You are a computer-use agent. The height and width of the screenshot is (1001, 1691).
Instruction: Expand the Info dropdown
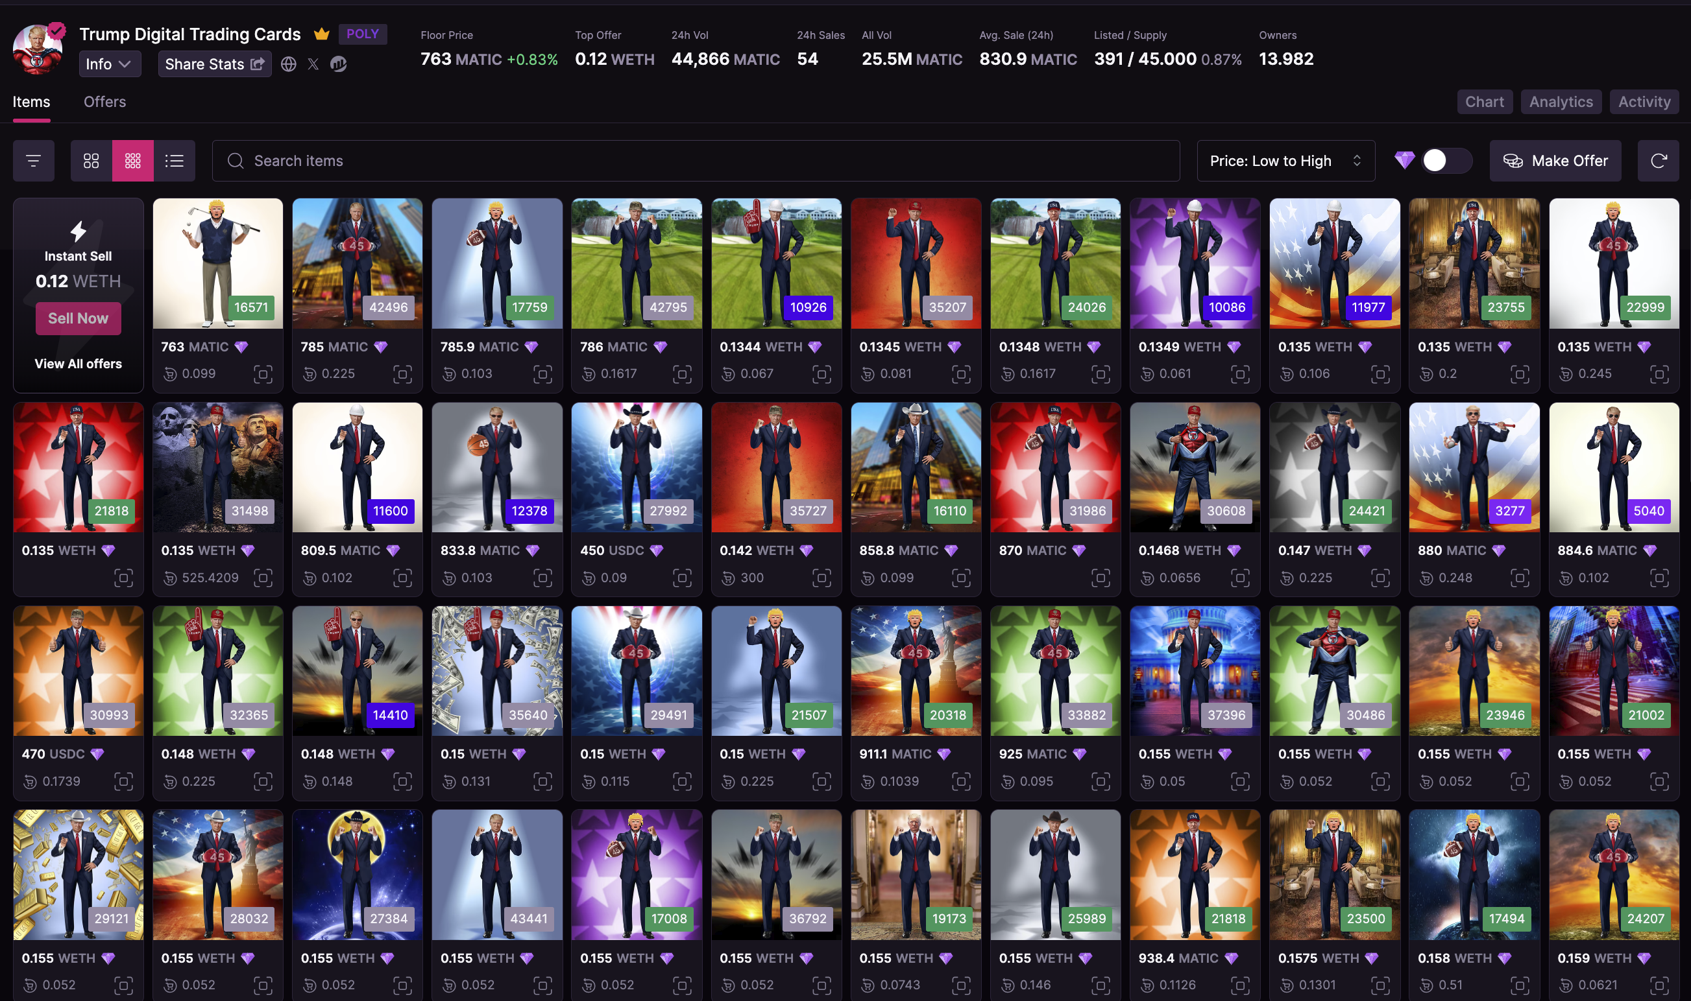[x=110, y=64]
